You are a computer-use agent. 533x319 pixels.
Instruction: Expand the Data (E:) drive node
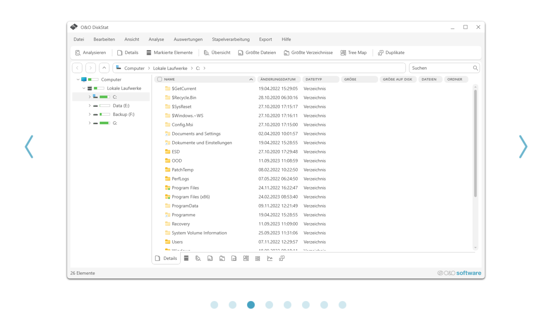pyautogui.click(x=90, y=105)
